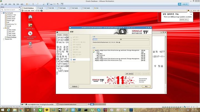Open the Edit menu in VMware
This screenshot has height=112, width=200.
6,4
